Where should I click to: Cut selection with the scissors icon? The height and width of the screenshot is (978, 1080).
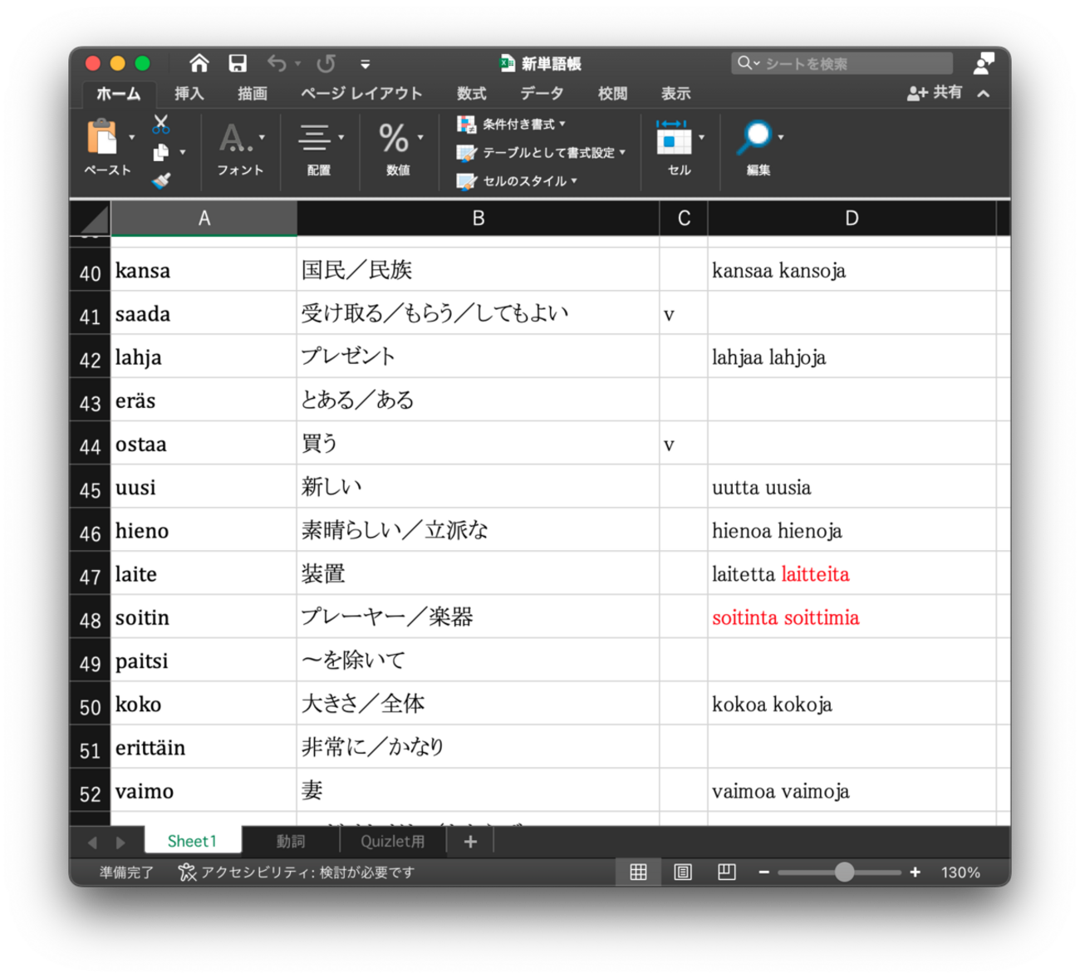pyautogui.click(x=161, y=125)
